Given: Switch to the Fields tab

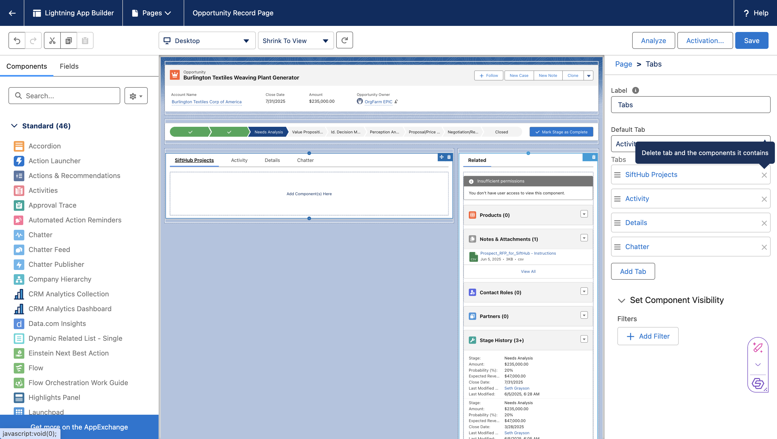Looking at the screenshot, I should (x=69, y=66).
